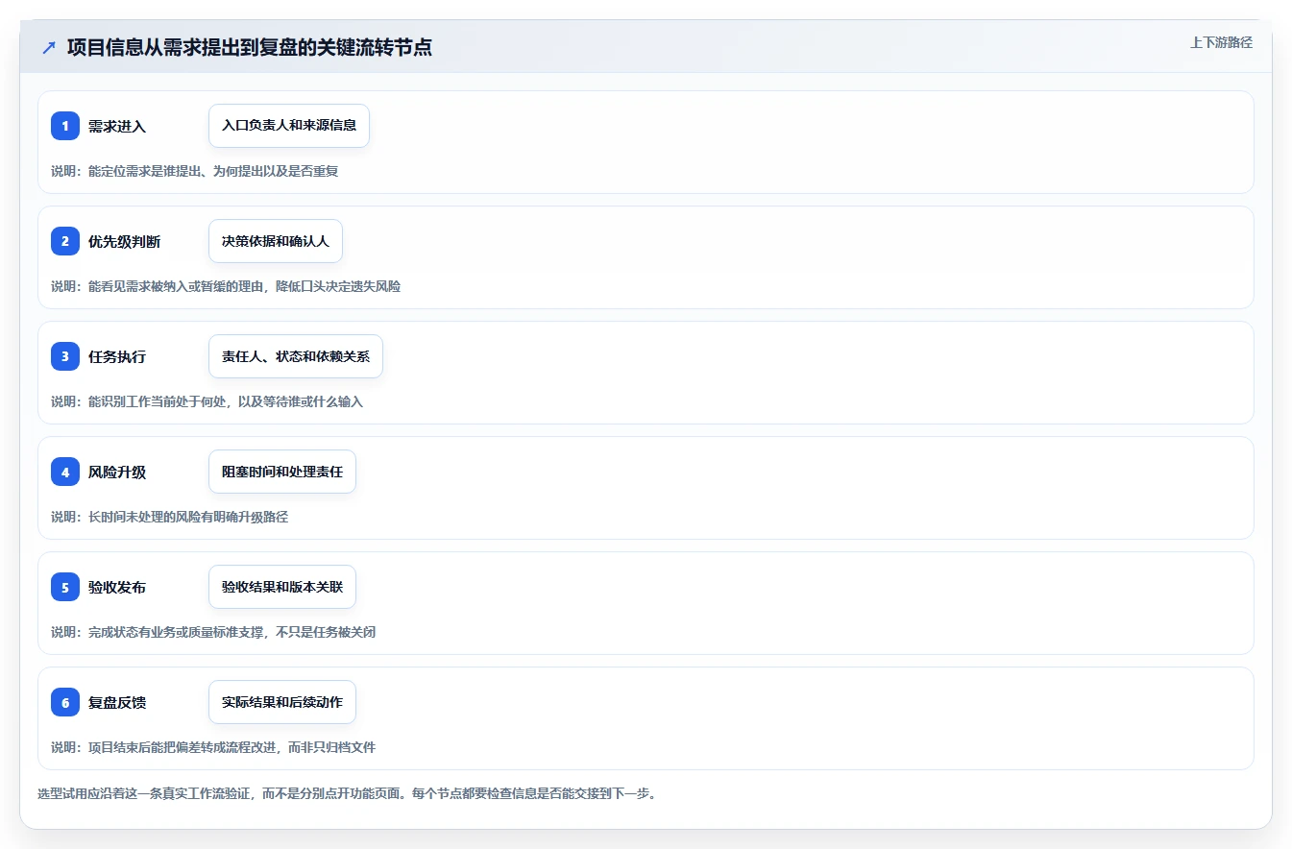
Task: Click the 优先级判断 step title
Action: click(125, 241)
